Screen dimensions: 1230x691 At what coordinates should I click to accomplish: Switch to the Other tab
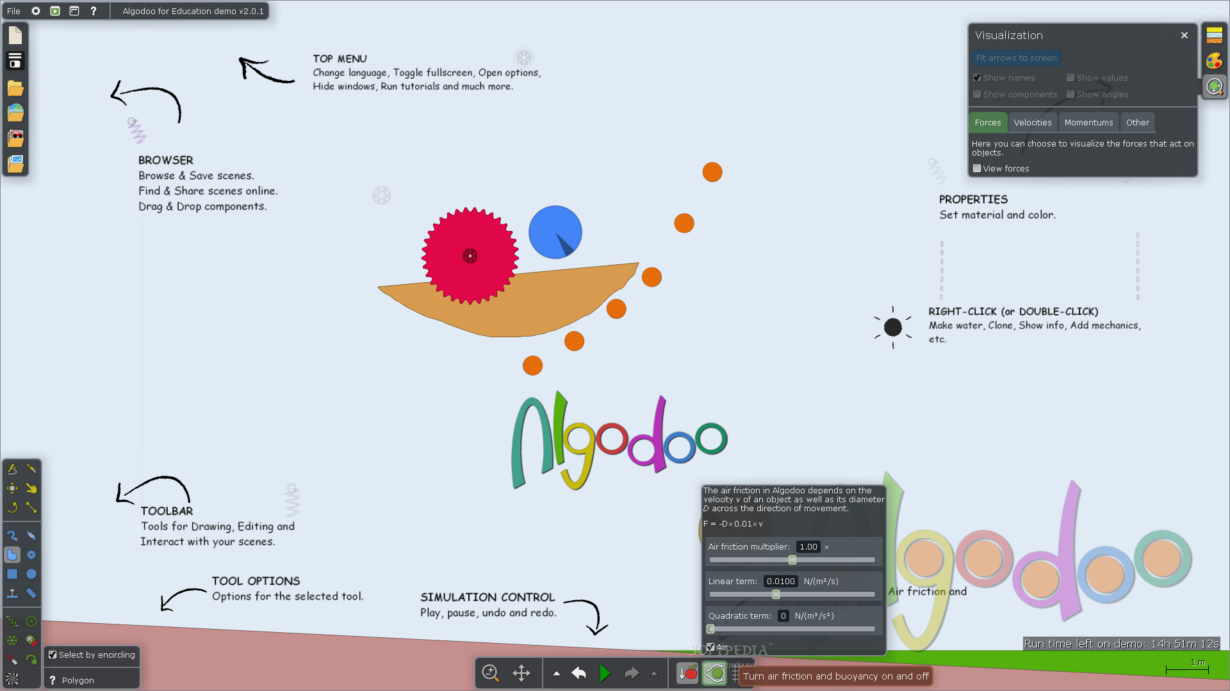point(1138,122)
